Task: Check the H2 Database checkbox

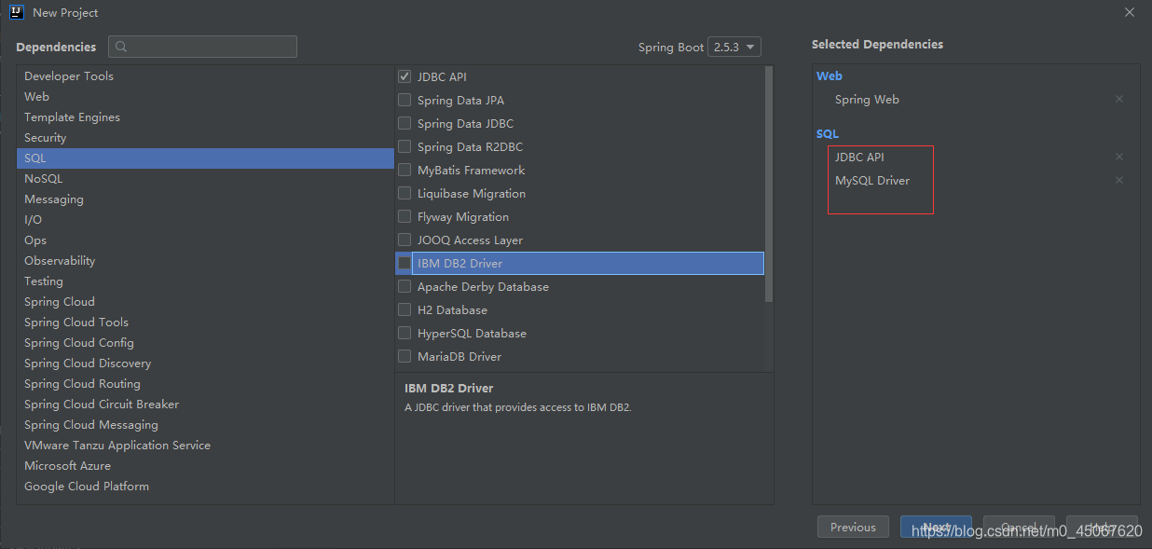Action: 405,309
